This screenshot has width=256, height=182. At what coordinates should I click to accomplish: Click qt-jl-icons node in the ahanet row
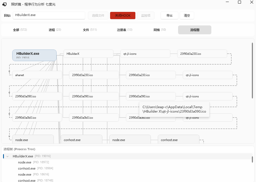click(x=208, y=75)
